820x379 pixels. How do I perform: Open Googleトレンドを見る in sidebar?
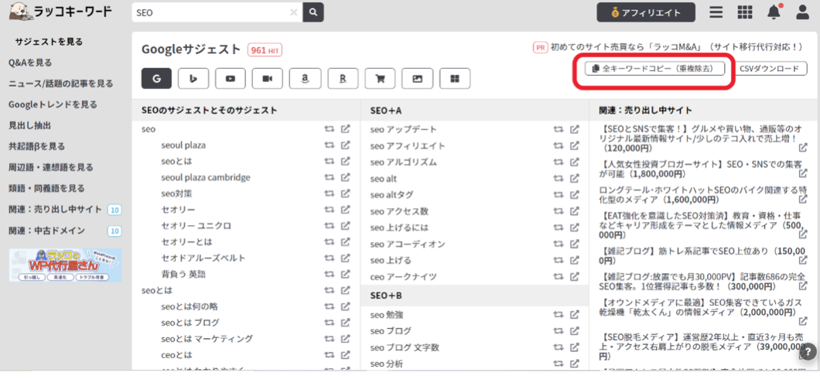[x=53, y=104]
